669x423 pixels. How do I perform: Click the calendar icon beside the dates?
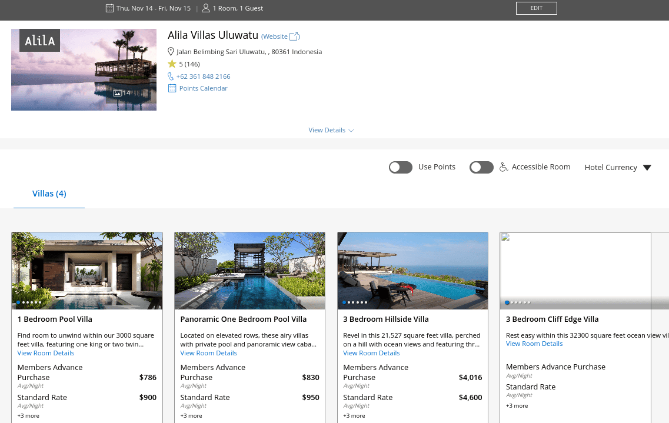(109, 8)
